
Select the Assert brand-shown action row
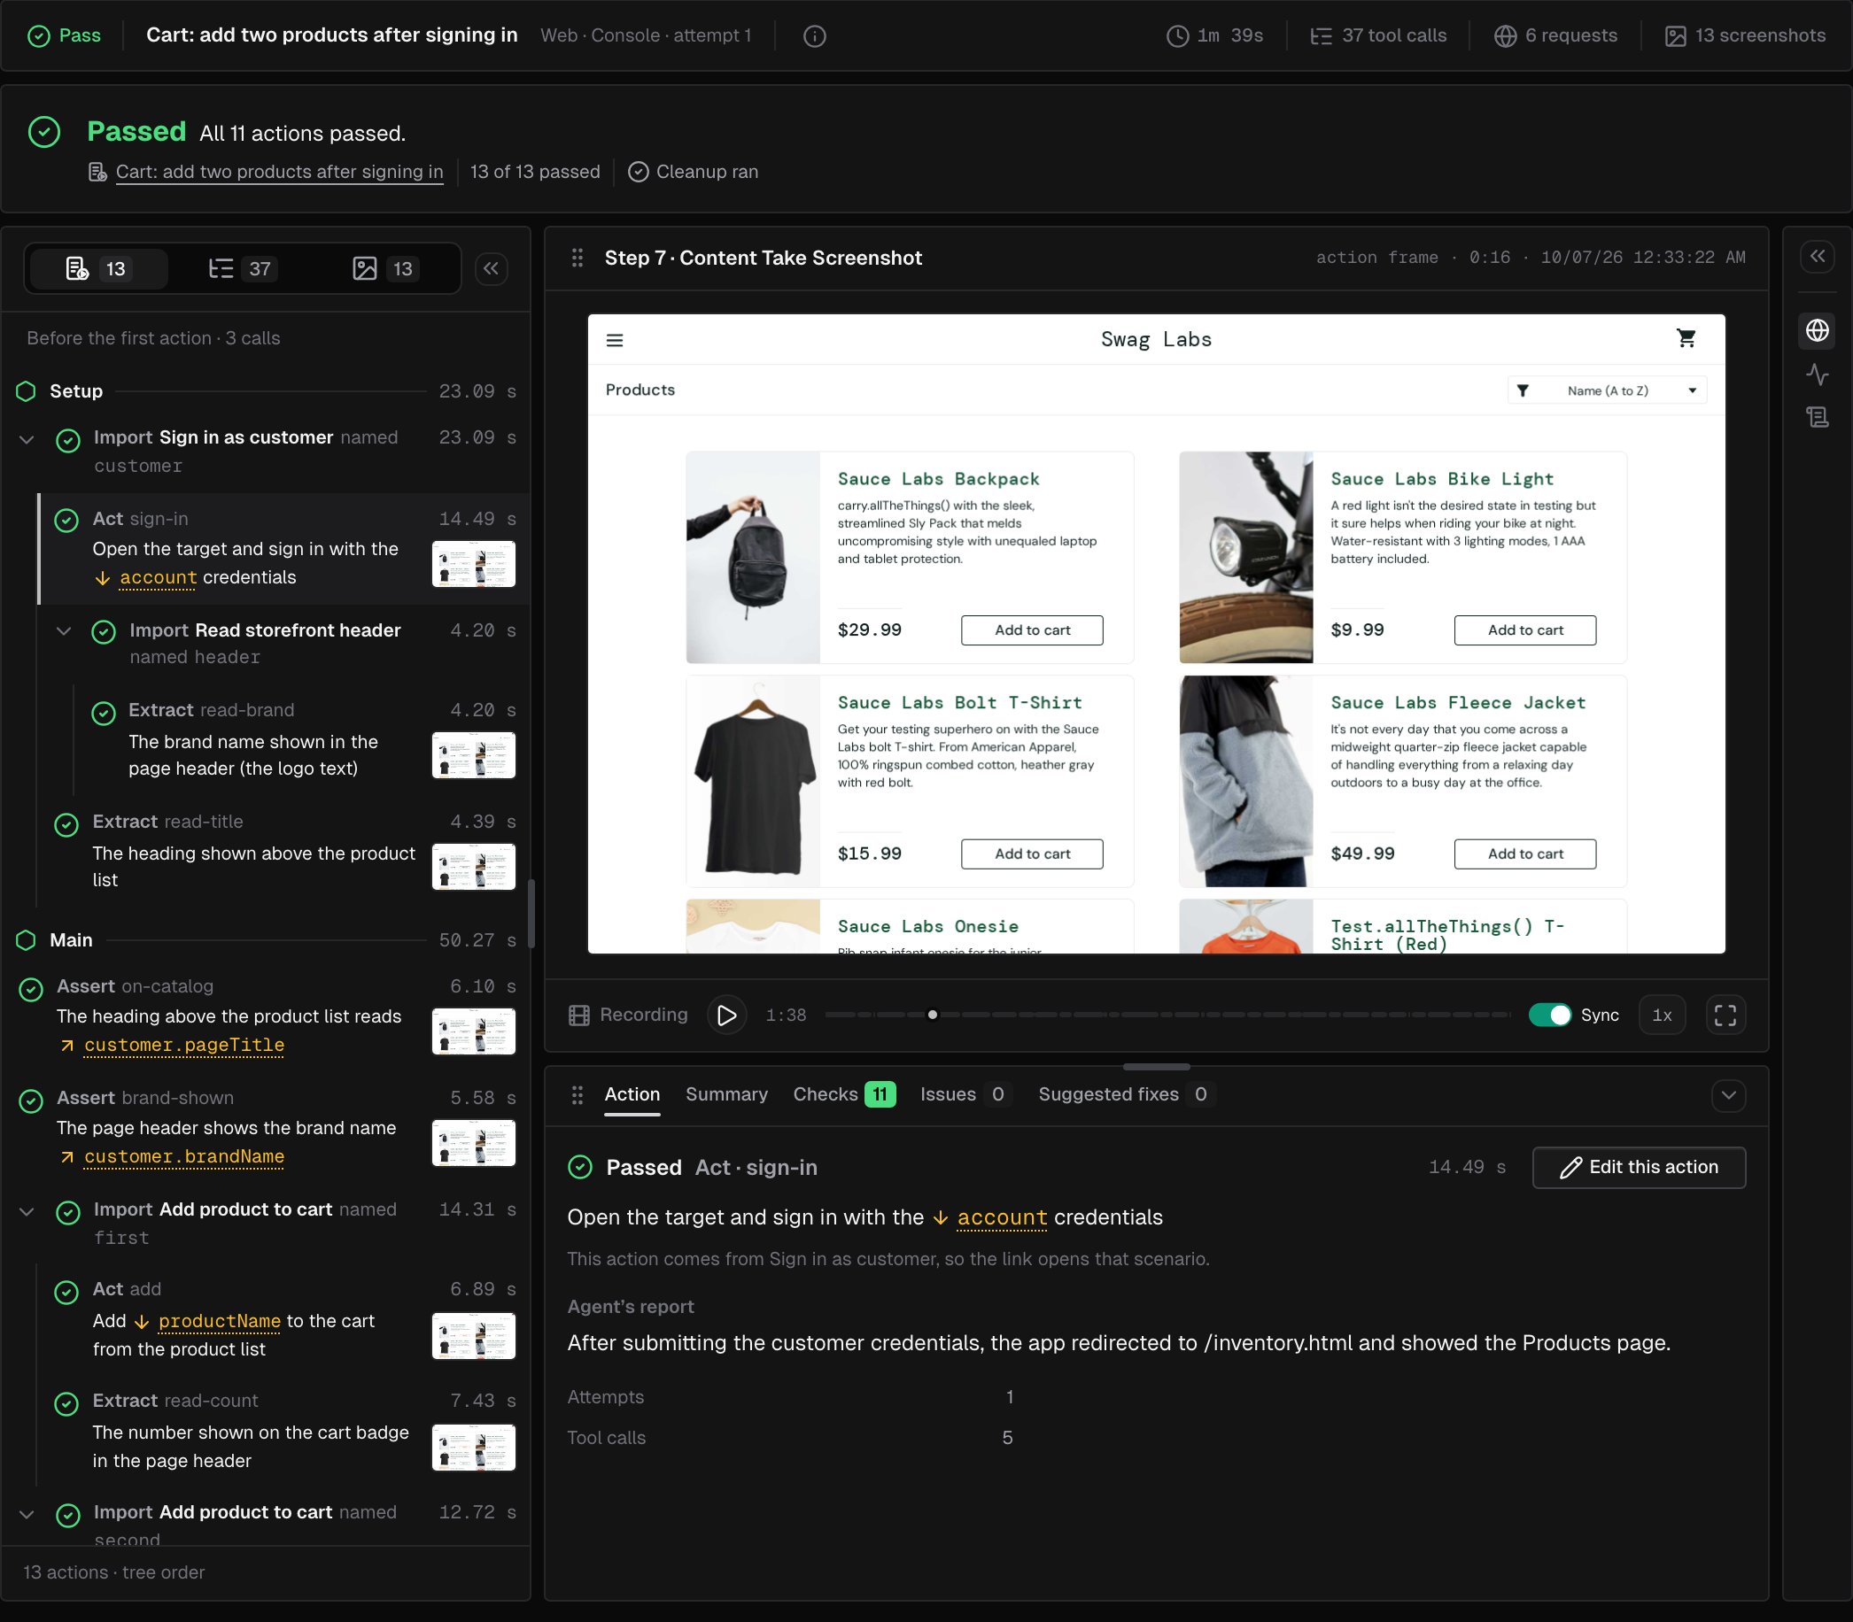(267, 1128)
